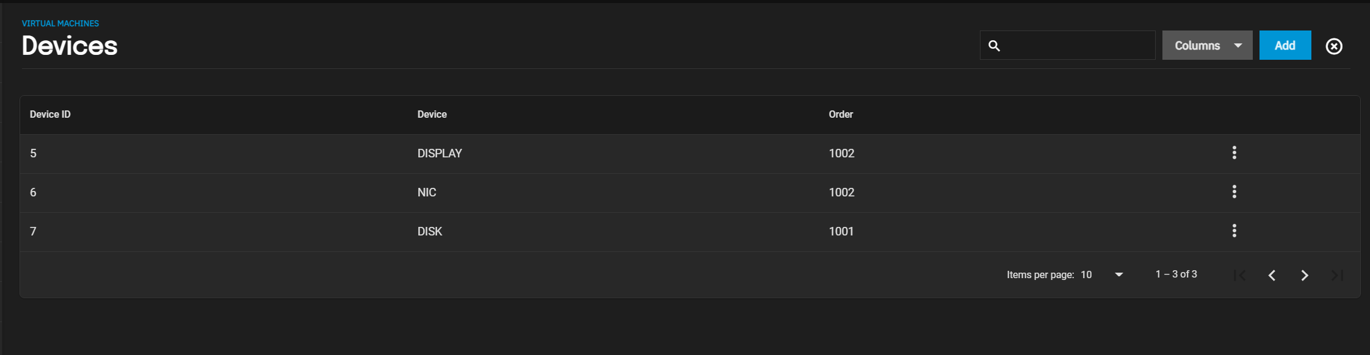
Task: Jump to the last page
Action: (x=1337, y=275)
